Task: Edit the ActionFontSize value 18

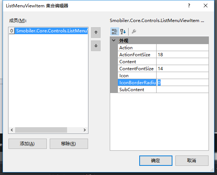Action: [182, 55]
